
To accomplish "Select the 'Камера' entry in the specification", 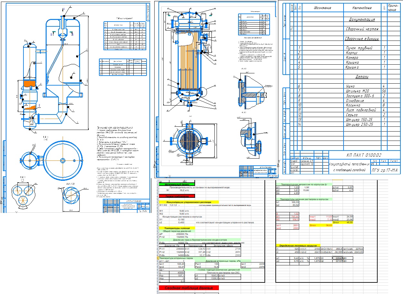I will click(x=353, y=58).
